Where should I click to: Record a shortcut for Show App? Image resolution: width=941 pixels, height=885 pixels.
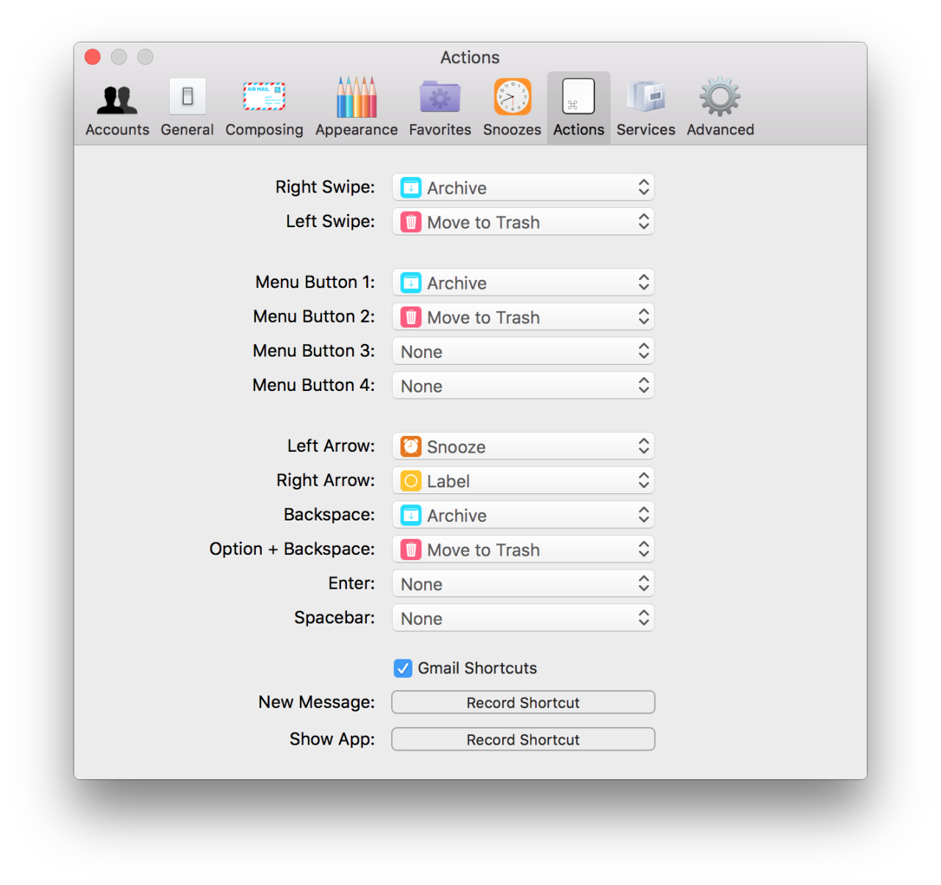(523, 739)
